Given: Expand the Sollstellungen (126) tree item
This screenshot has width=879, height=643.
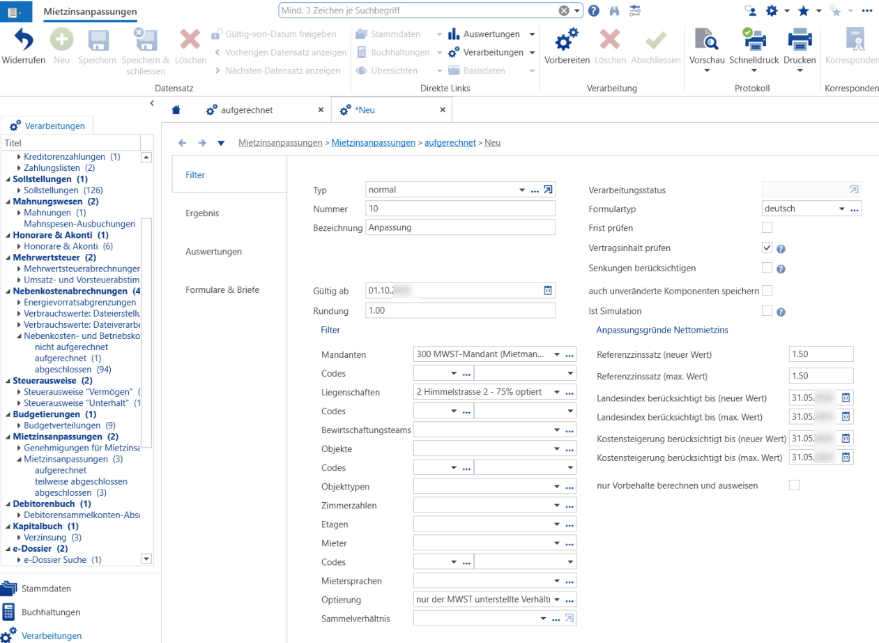Looking at the screenshot, I should tap(20, 190).
